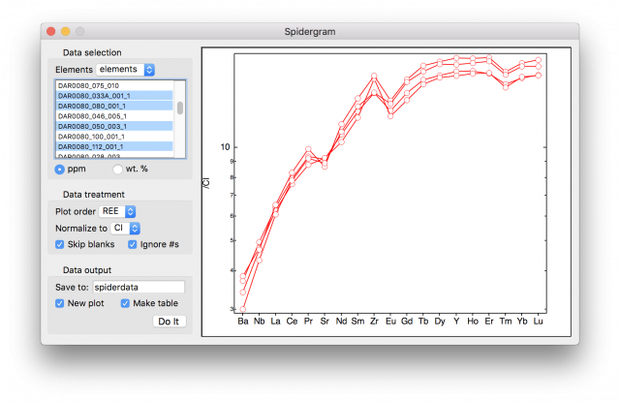Open the Normalize to CI dropdown
This screenshot has width=620, height=403.
(125, 229)
